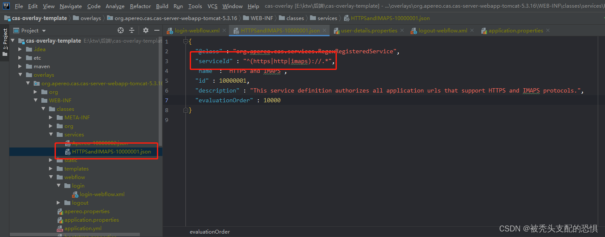Screen dimensions: 605x237
Task: Collapse the overlays folder
Action: (20, 75)
